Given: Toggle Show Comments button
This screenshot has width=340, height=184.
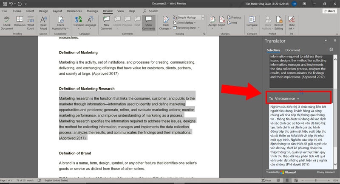Looking at the screenshot, I should click(x=148, y=23).
